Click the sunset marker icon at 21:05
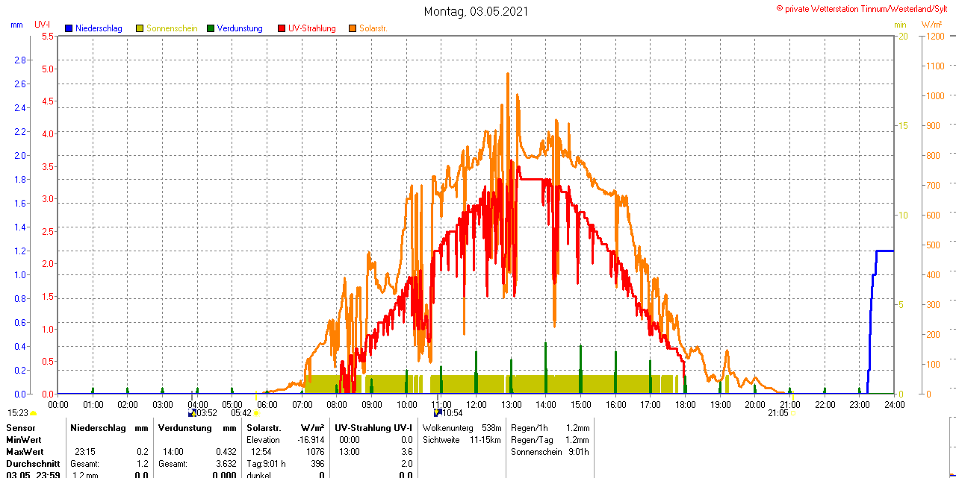This screenshot has width=956, height=478. pyautogui.click(x=793, y=412)
